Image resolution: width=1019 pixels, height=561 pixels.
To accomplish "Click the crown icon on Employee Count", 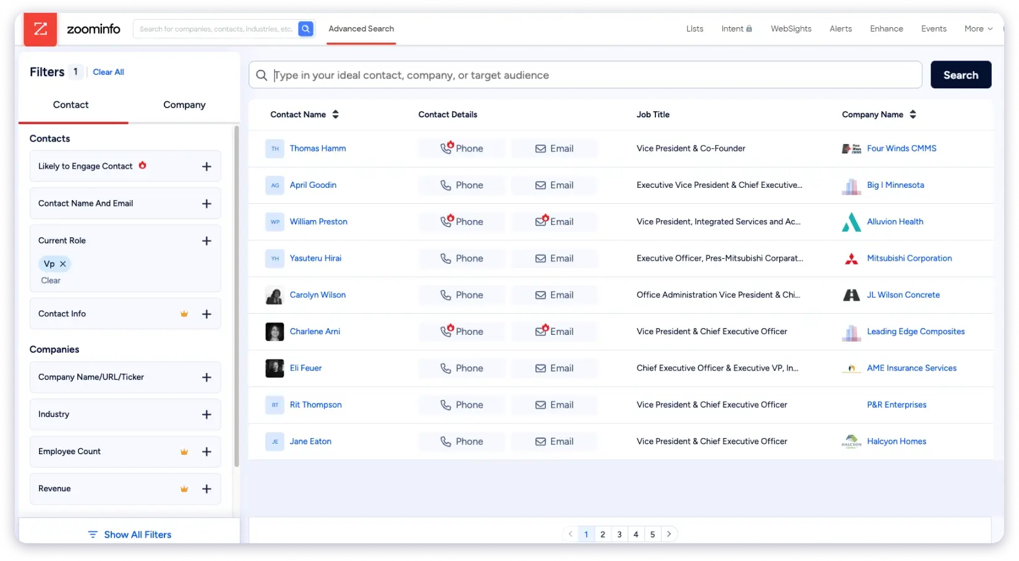I will click(184, 452).
